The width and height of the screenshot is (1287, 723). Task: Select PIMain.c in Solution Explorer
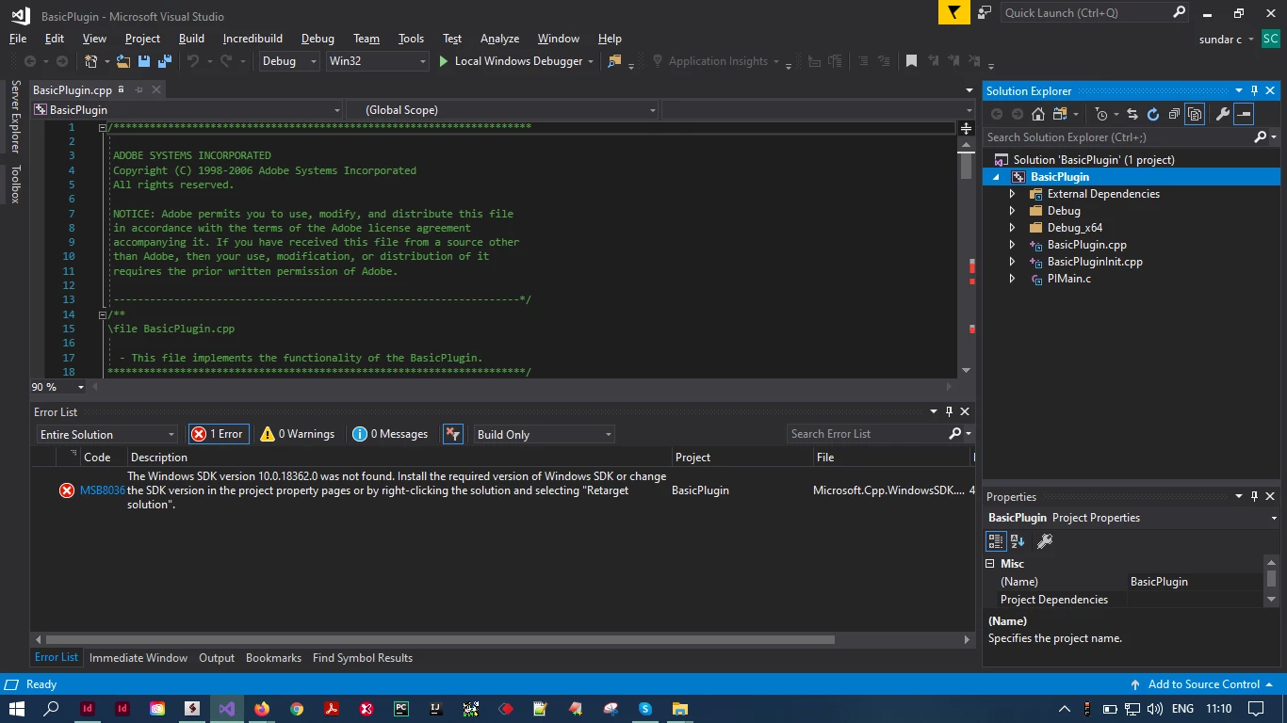click(x=1068, y=279)
